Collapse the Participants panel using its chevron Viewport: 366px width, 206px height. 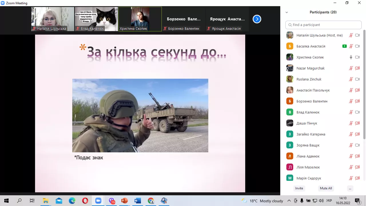[x=287, y=12]
